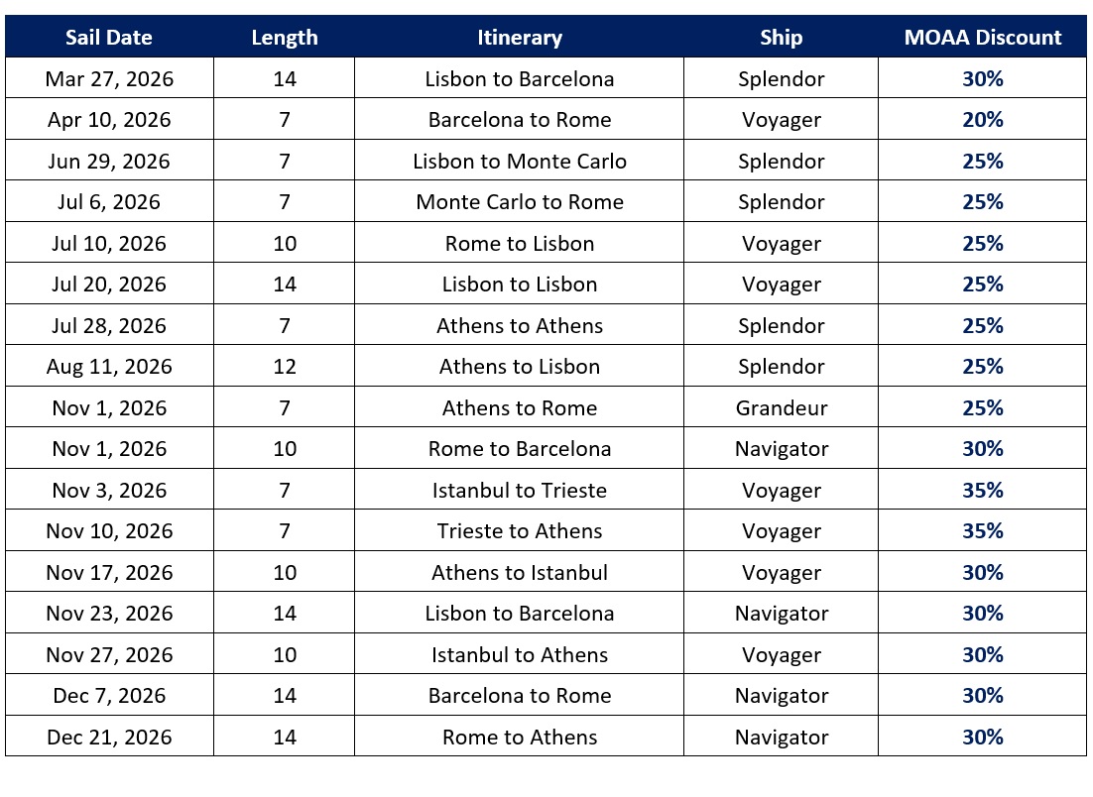
Task: Click the Monte Carlo to Rome itinerary
Action: pyautogui.click(x=519, y=202)
